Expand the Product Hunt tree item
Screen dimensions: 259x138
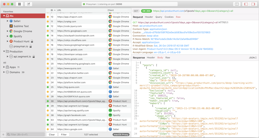[x=8, y=41]
